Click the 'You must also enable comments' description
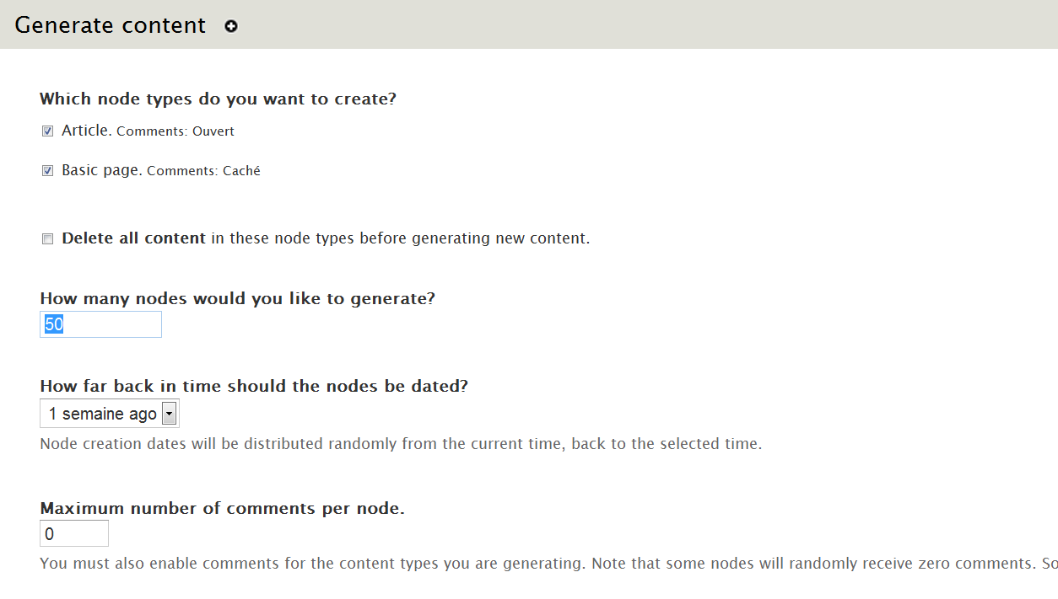The width and height of the screenshot is (1058, 599). click(540, 564)
